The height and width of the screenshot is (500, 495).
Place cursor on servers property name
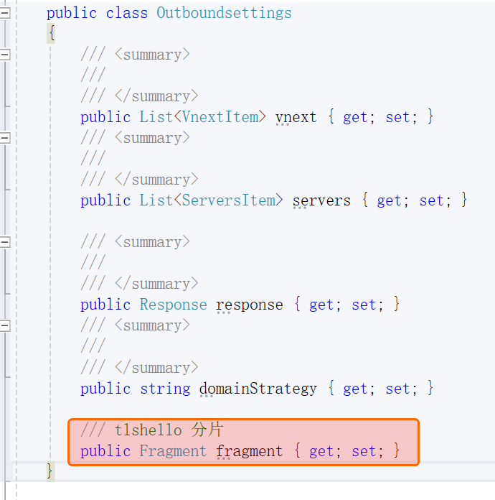pos(321,200)
